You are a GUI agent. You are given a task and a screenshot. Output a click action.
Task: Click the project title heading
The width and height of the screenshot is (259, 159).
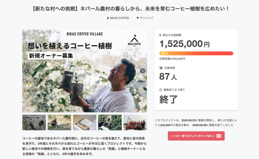(x=129, y=8)
